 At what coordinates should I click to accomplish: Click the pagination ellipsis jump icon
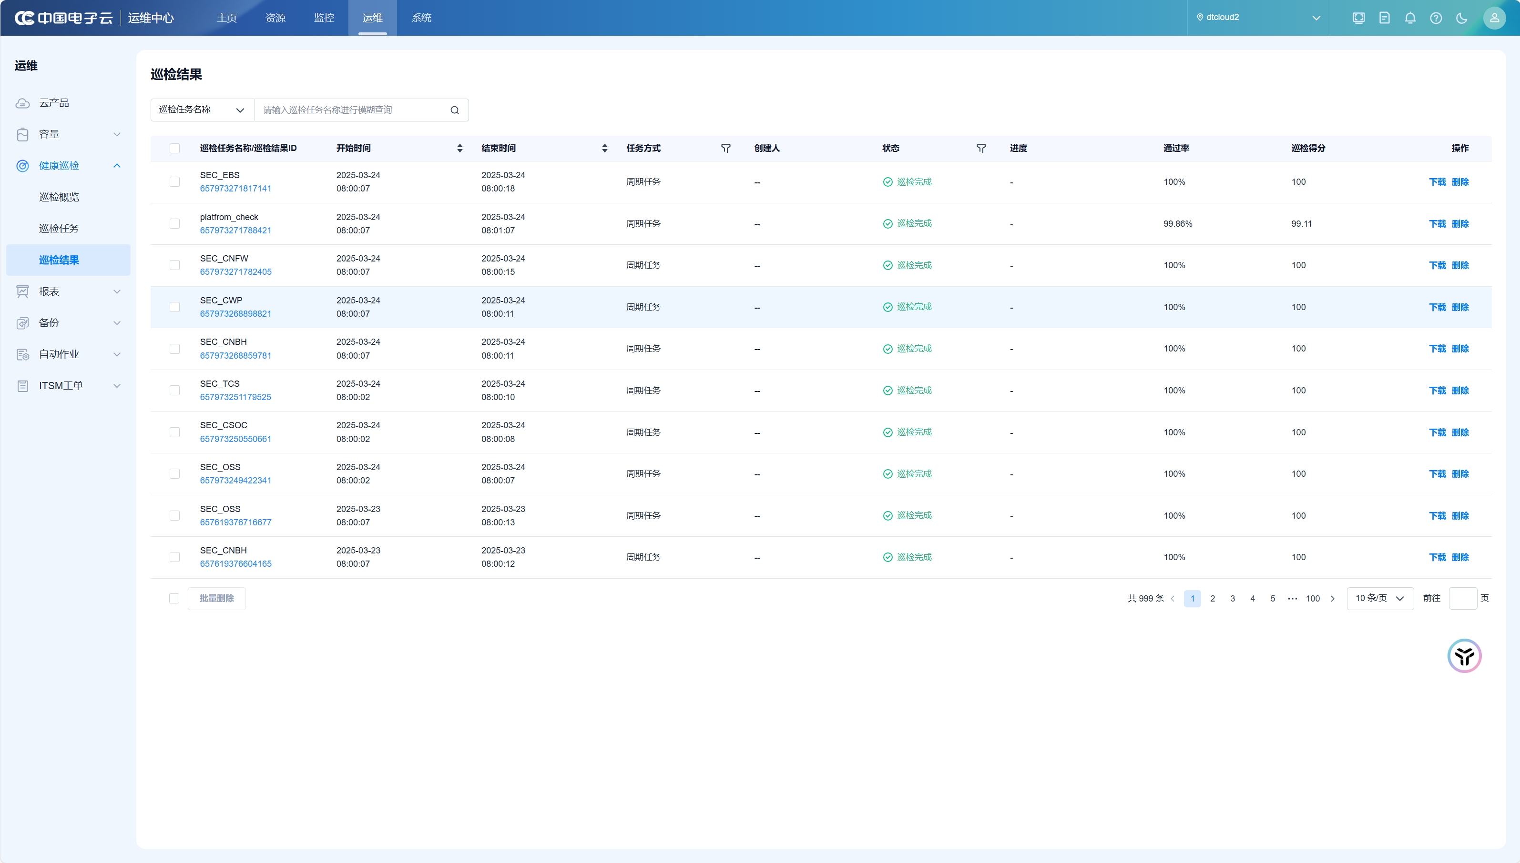click(x=1292, y=599)
